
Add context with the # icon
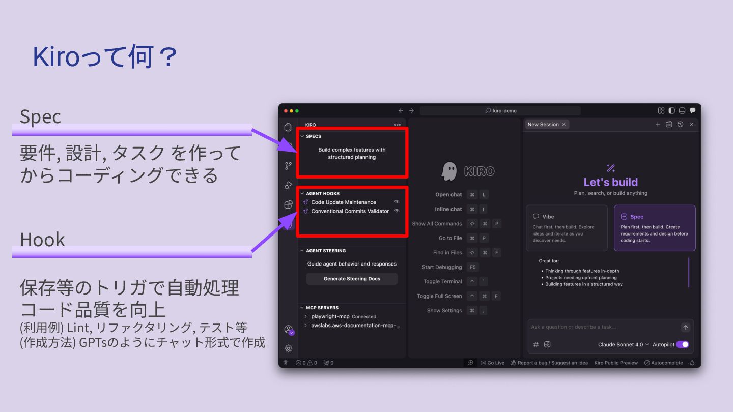pos(536,344)
